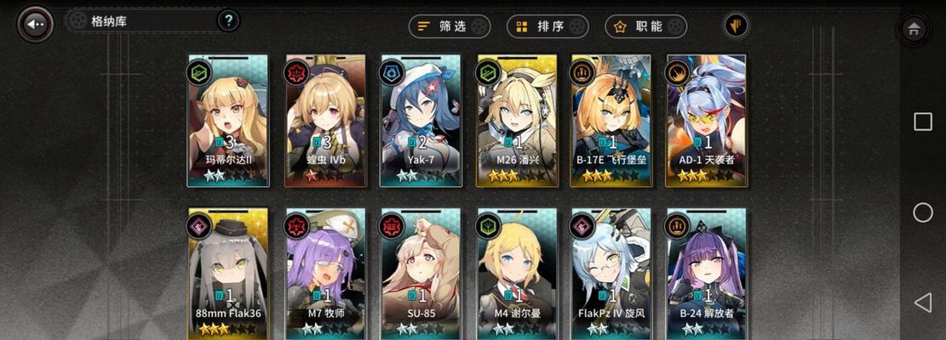Select the B-17E 飞行堡垒 card
The width and height of the screenshot is (946, 340).
pyautogui.click(x=611, y=121)
